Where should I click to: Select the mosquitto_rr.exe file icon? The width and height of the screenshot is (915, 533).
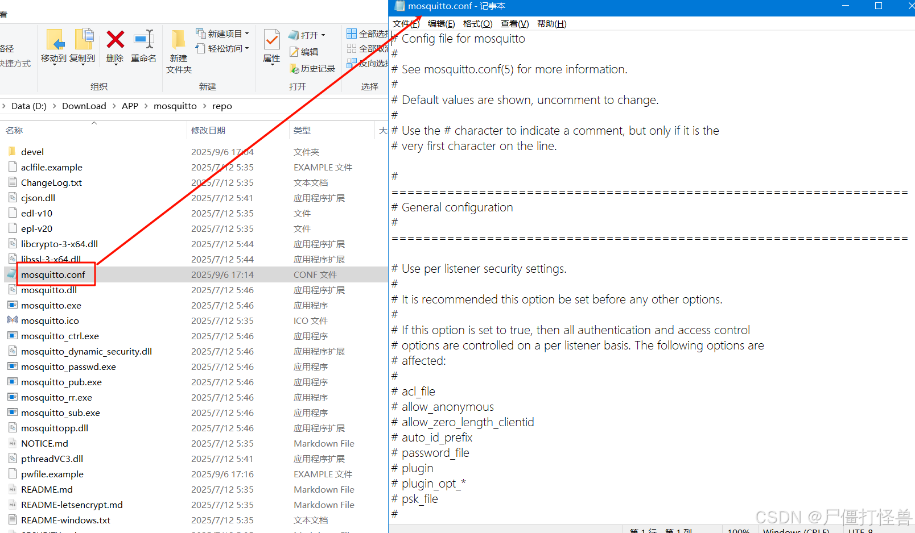click(x=12, y=397)
